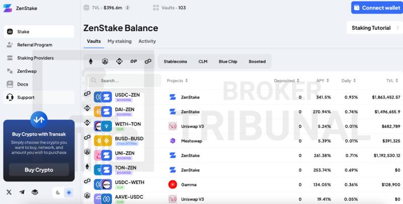Open the WETH-TON vault

(243, 126)
